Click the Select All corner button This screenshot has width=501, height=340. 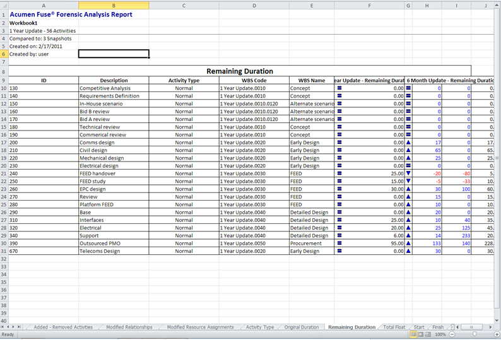click(3, 5)
